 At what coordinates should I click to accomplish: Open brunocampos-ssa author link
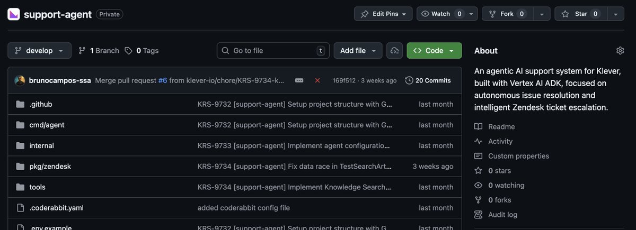(60, 80)
